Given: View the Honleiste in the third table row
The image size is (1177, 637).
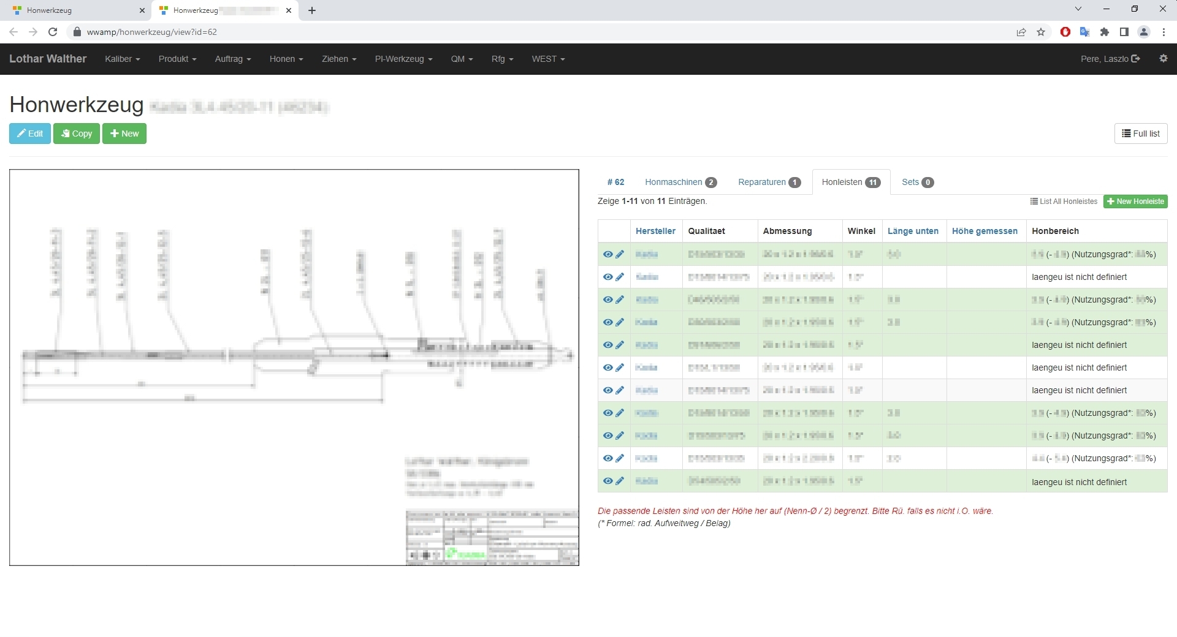Looking at the screenshot, I should 608,300.
